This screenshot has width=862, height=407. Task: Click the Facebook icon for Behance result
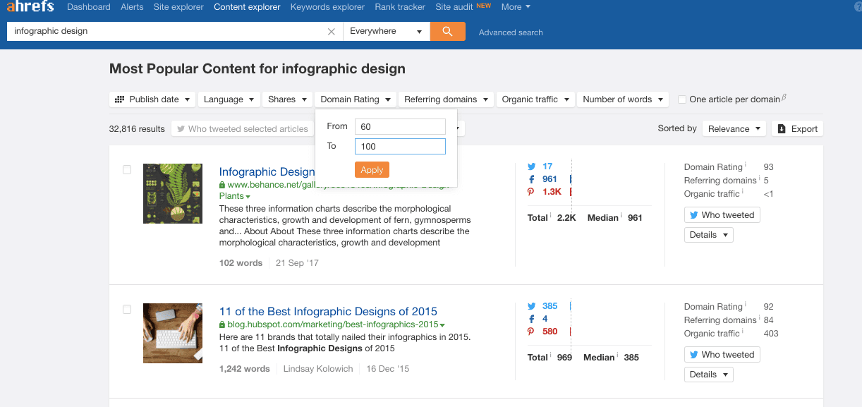(x=532, y=179)
